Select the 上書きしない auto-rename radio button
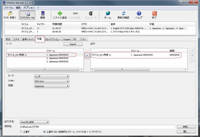The image size is (200, 137). [44, 132]
